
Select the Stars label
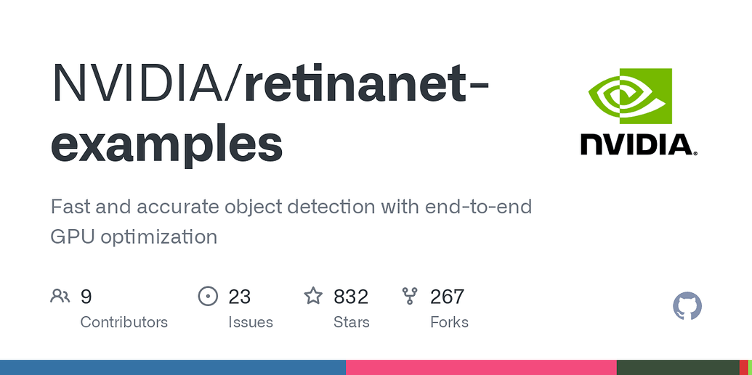click(352, 322)
